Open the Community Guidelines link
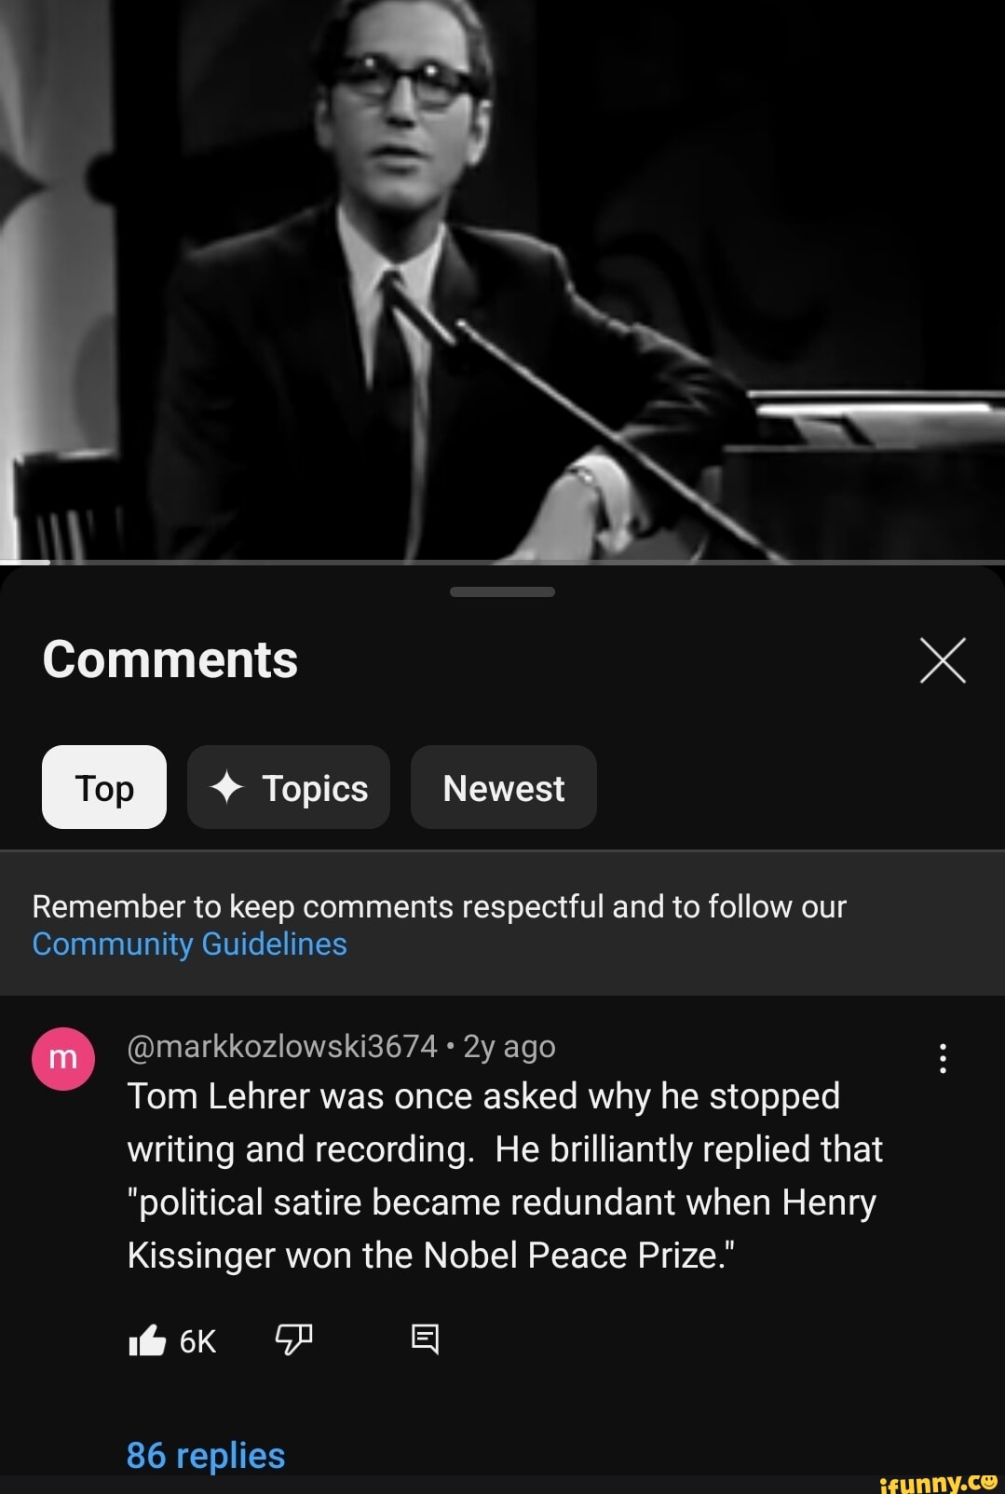Image resolution: width=1005 pixels, height=1494 pixels. pos(190,944)
